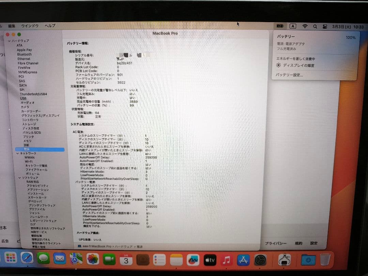Open the Trash in the Dock
This screenshot has width=368, height=276.
(325, 260)
